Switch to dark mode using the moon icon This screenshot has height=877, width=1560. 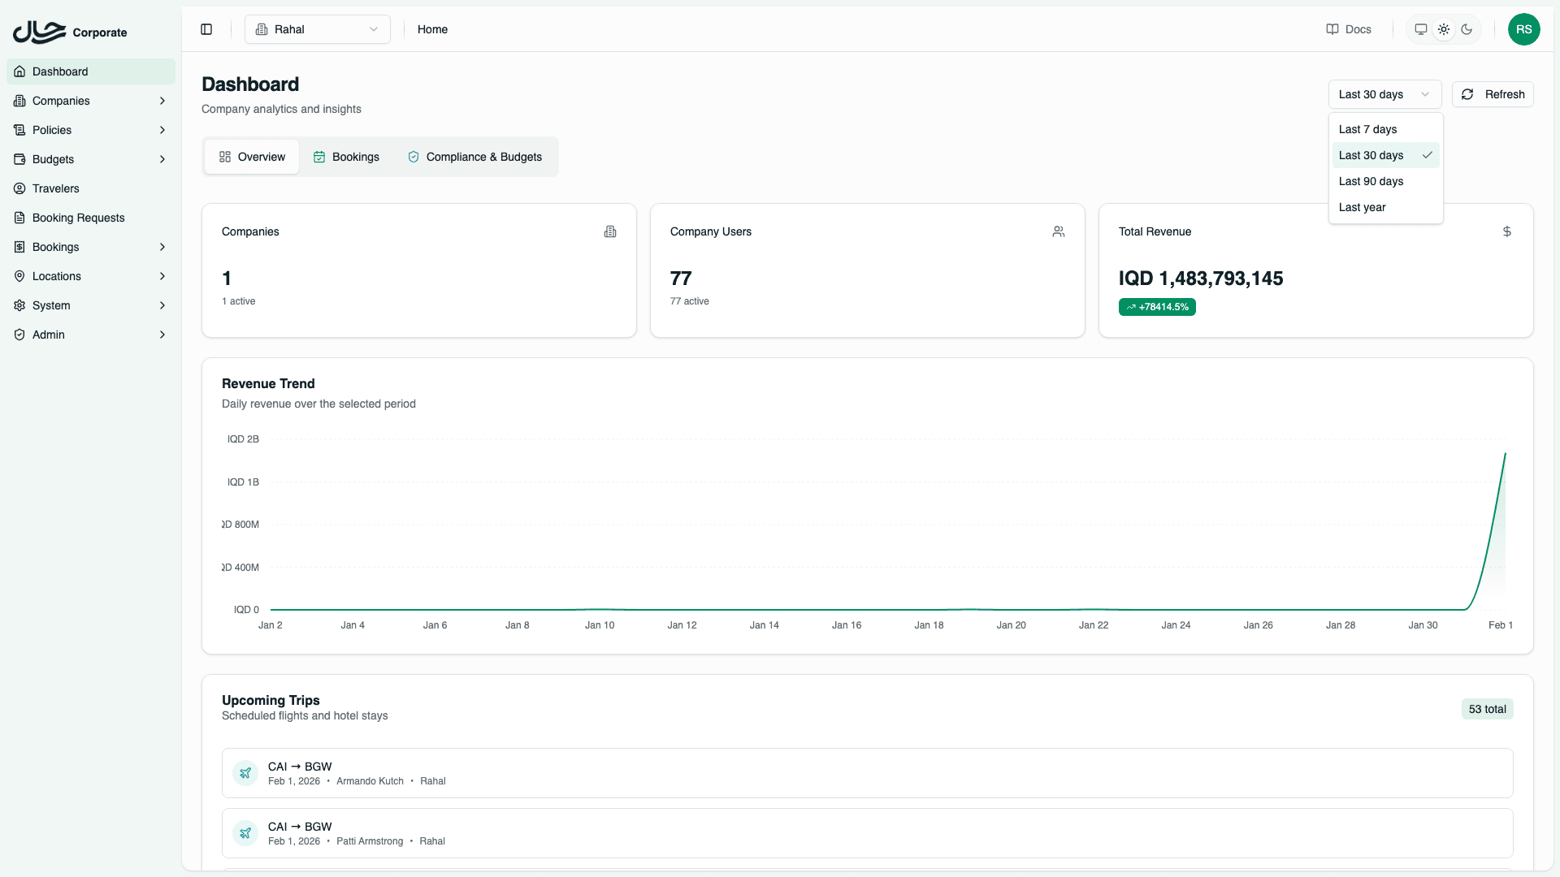1467,29
